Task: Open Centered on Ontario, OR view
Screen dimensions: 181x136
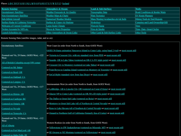Action: pos(13,104)
